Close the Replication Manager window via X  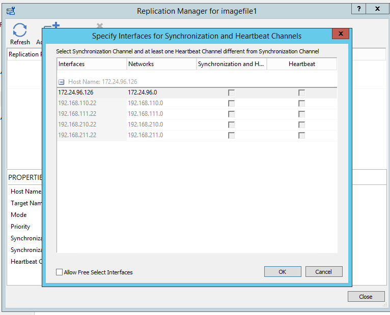click(x=377, y=9)
